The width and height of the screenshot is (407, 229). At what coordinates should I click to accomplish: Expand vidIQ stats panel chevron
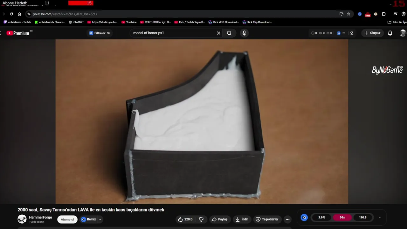click(x=379, y=218)
